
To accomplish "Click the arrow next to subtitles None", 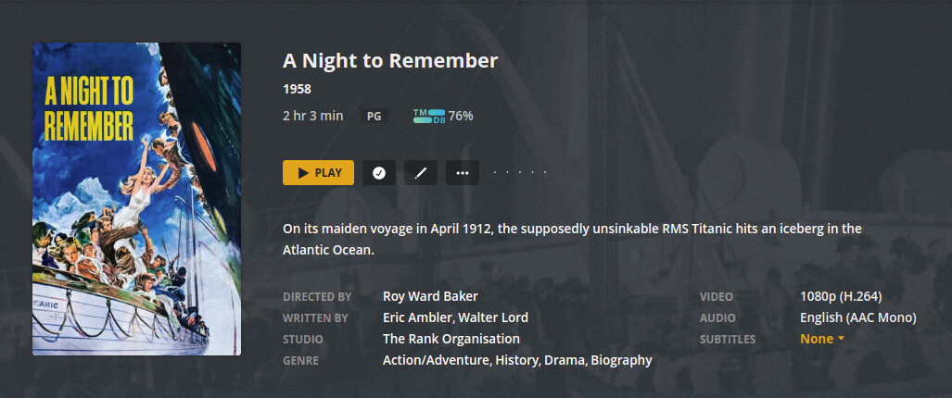I will click(841, 339).
